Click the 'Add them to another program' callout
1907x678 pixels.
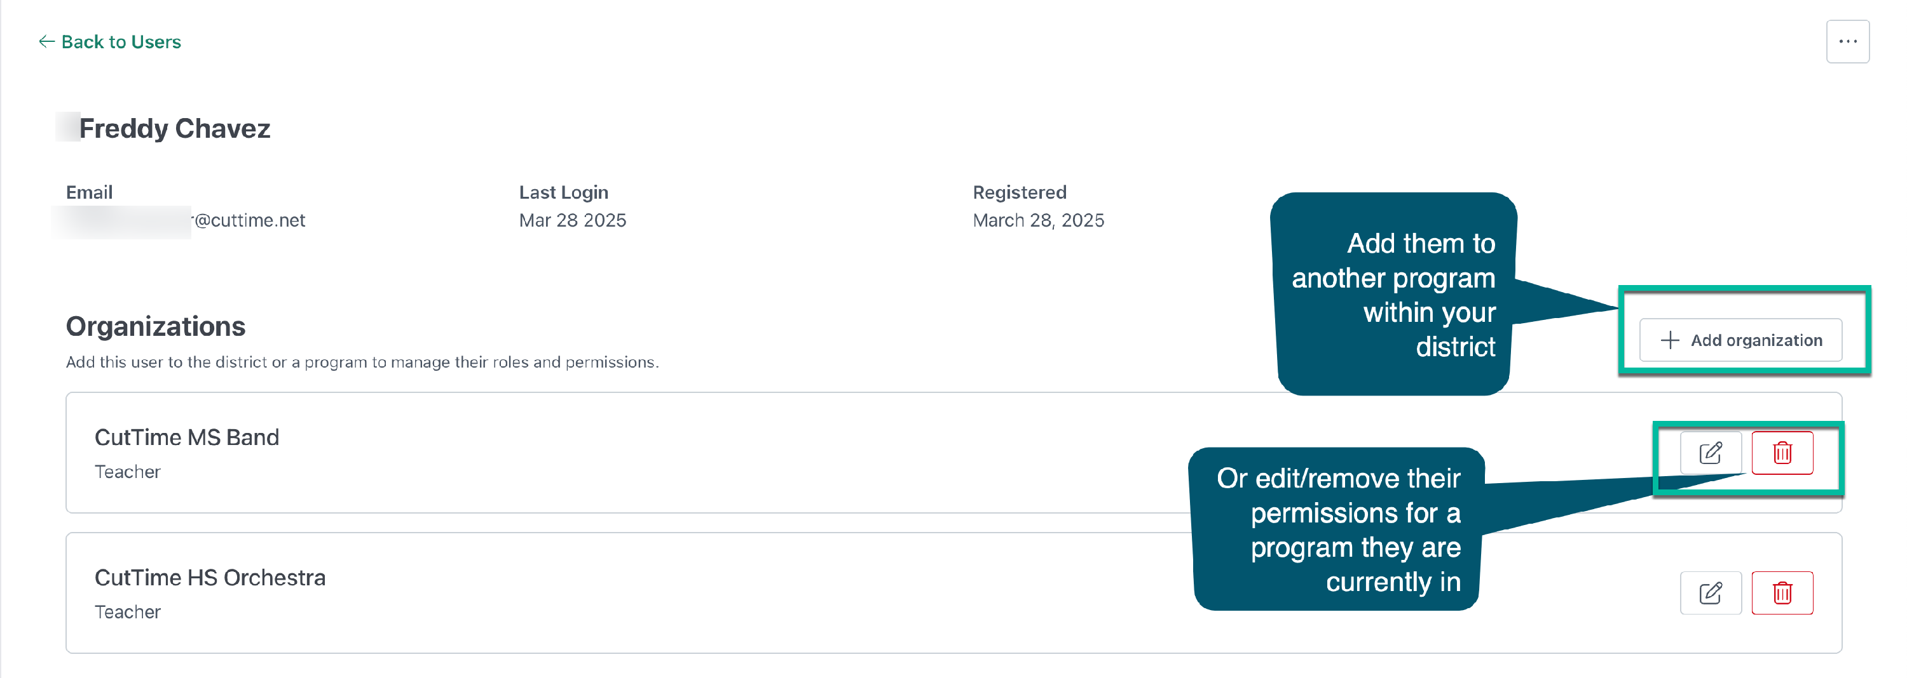click(x=1393, y=295)
